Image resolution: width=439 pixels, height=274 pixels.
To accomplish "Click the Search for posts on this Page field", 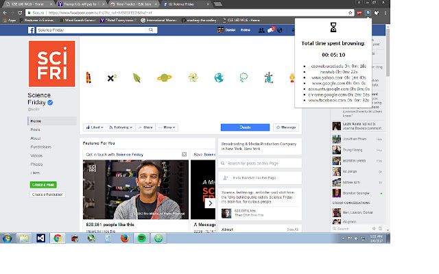I will [x=260, y=163].
